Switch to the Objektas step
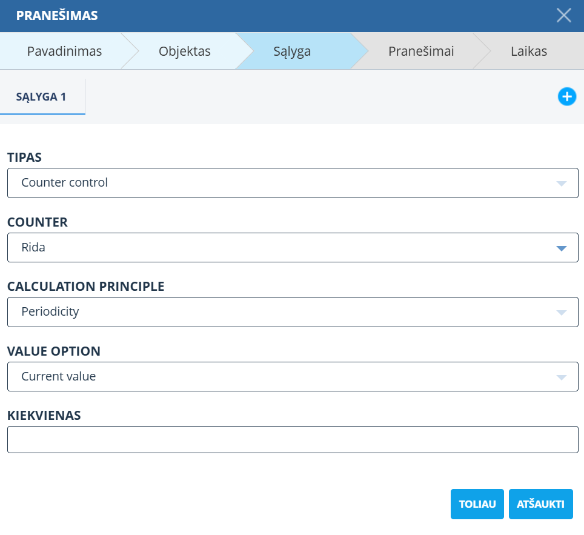Viewport: 584px width, 535px height. click(184, 52)
